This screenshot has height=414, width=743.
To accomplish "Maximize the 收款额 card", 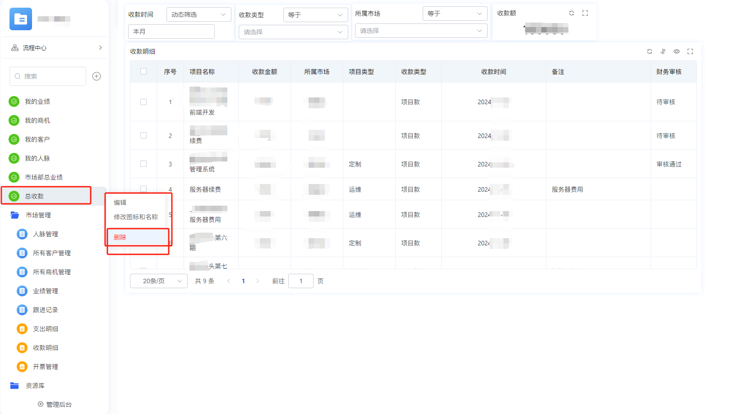I will point(585,13).
